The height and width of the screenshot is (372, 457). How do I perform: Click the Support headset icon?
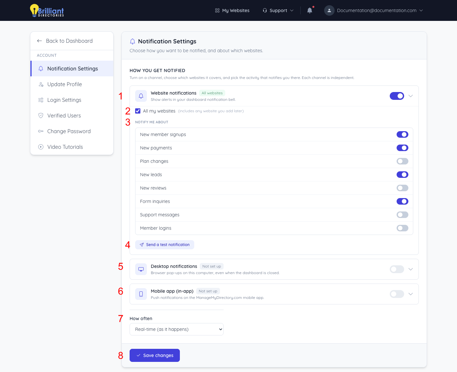coord(265,10)
